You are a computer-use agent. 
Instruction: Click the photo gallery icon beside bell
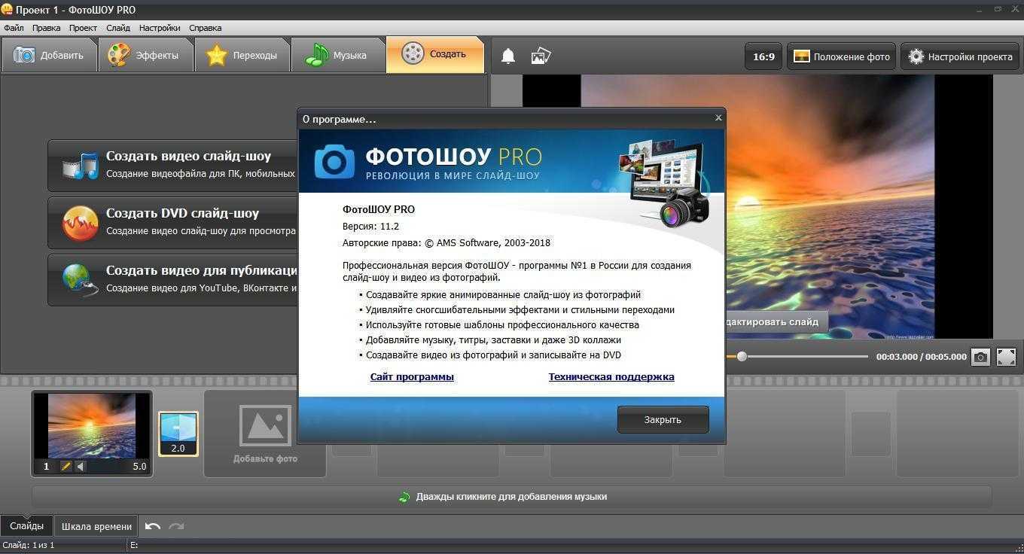pos(541,56)
